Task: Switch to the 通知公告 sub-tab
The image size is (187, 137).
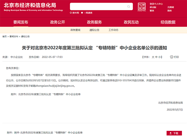Action: tap(94, 30)
